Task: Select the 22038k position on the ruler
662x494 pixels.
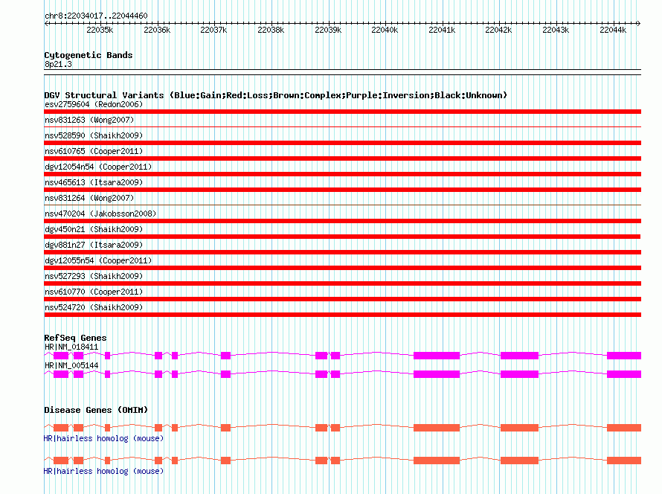Action: pyautogui.click(x=271, y=30)
